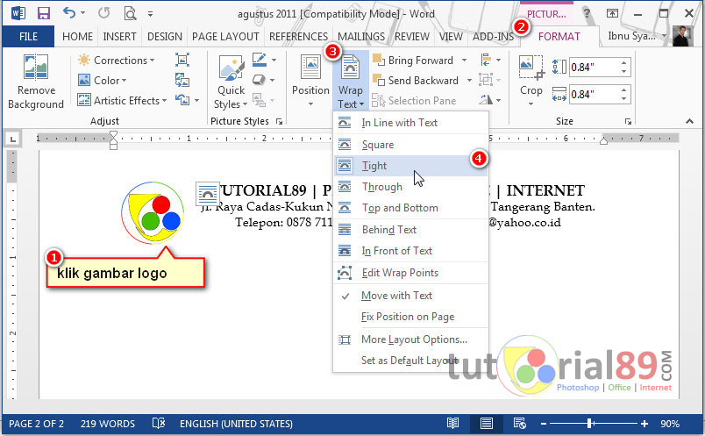Choose In Line with Text wrapping
Screen dimensions: 705x436
(x=410, y=123)
